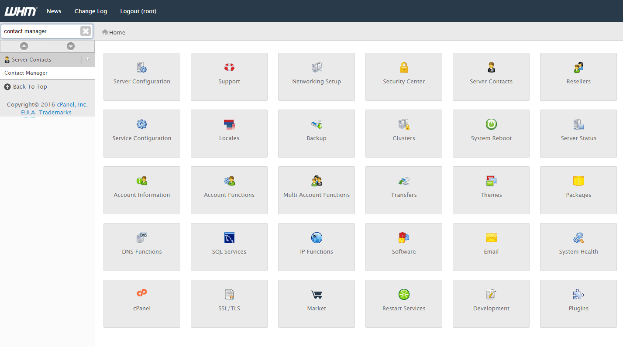Open the Security Center padlock icon
Screen dimensions: 623x347
coord(404,68)
